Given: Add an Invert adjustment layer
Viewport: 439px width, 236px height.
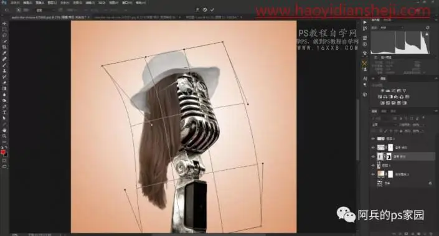Looking at the screenshot, I should coord(382,103).
